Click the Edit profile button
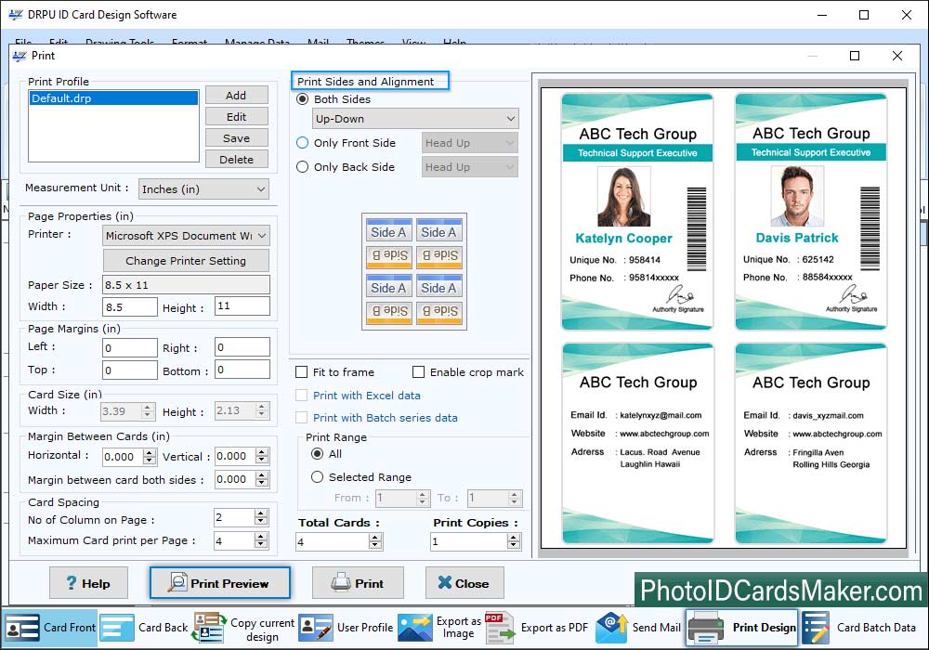This screenshot has height=650, width=929. [x=236, y=117]
